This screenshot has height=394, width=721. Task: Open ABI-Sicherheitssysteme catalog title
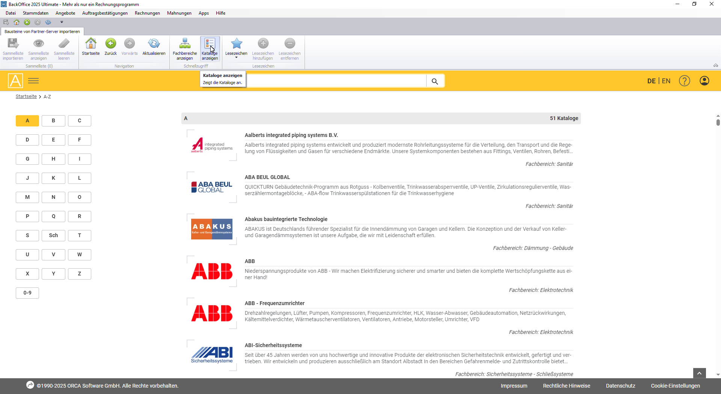tap(273, 345)
